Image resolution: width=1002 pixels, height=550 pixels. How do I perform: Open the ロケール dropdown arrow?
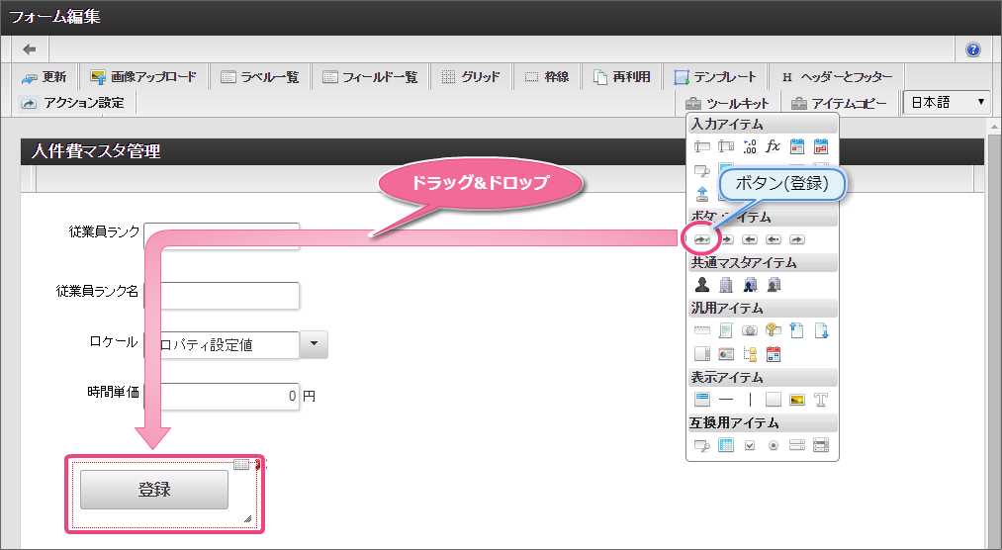click(x=314, y=344)
